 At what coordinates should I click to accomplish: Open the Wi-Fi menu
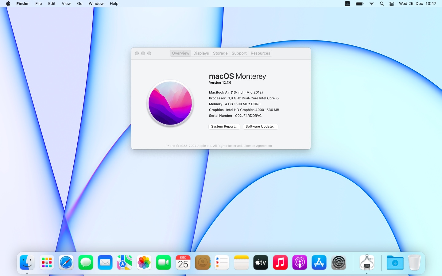tap(372, 4)
